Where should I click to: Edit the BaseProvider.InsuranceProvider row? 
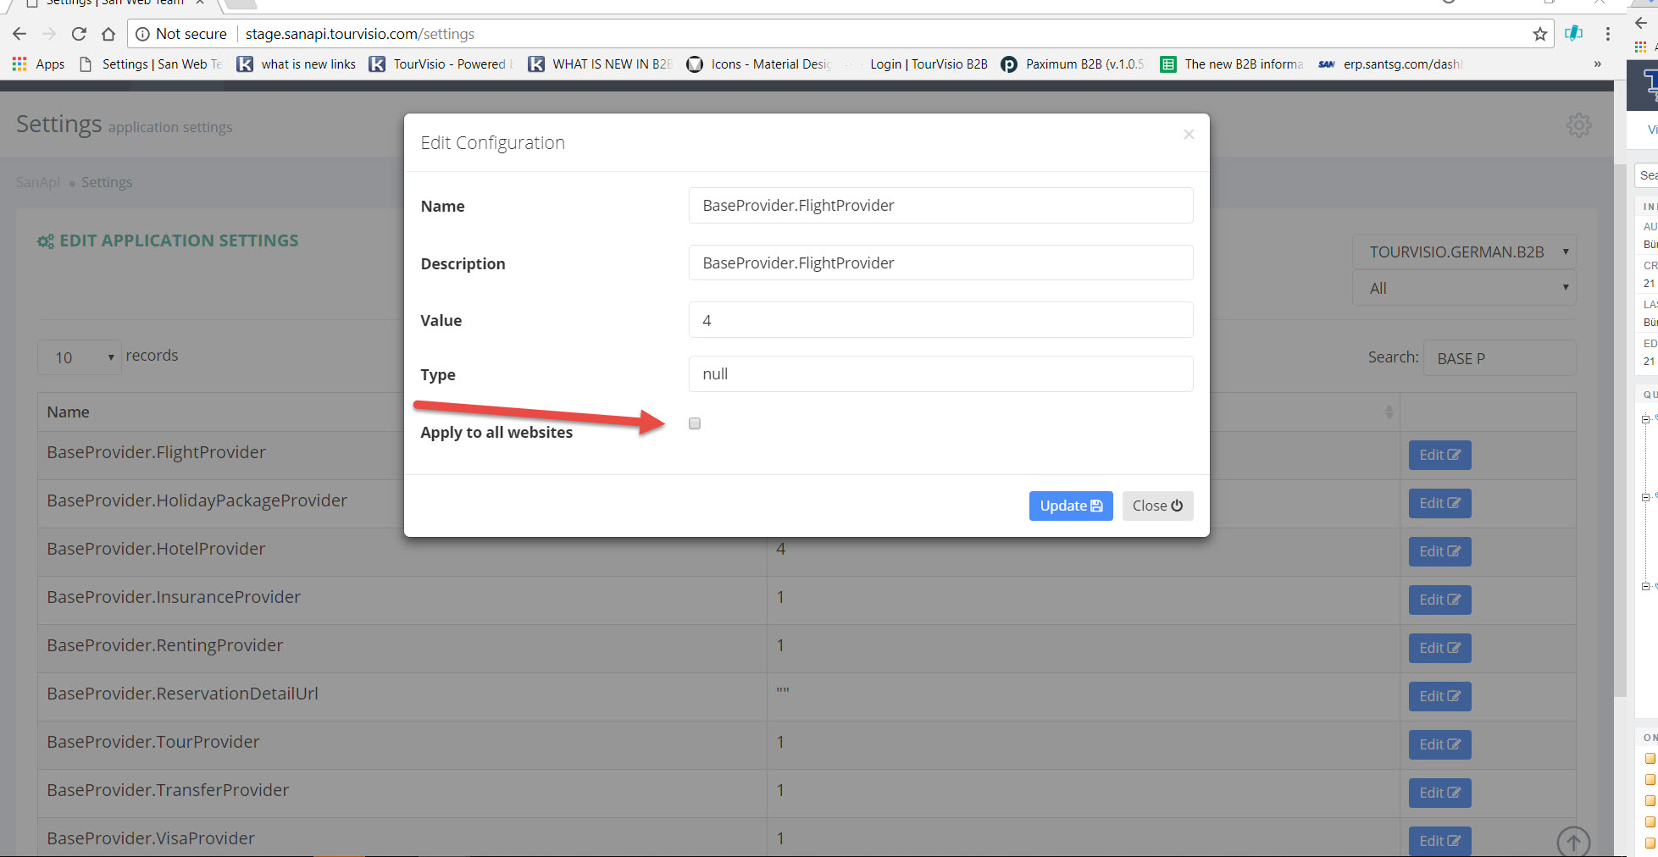[1439, 600]
